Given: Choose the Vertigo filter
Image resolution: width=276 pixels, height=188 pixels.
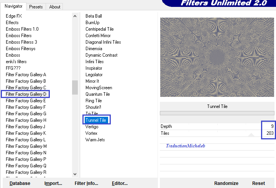Looking at the screenshot, I should [92, 127].
